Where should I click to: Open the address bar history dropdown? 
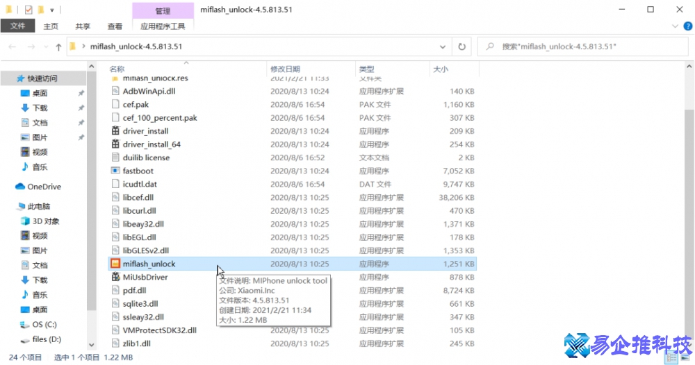[x=442, y=47]
